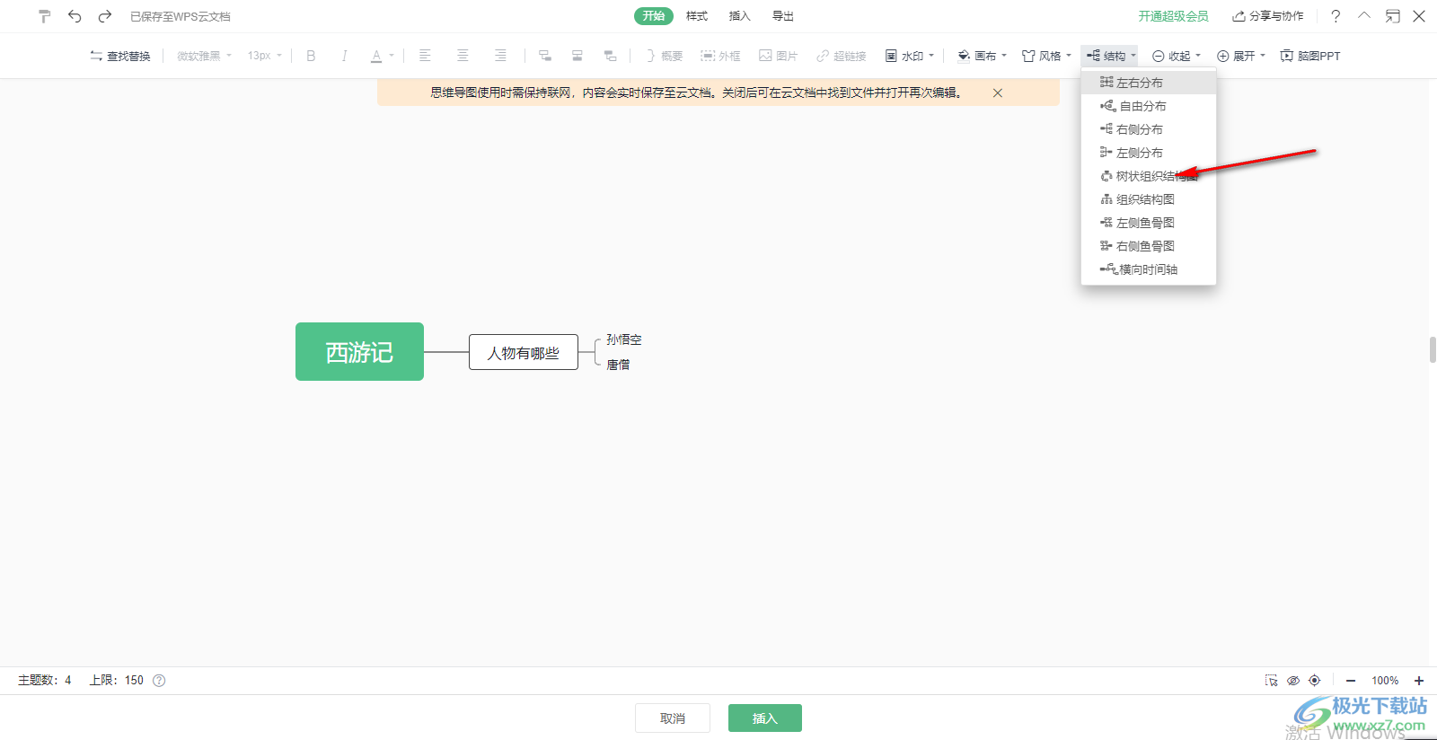This screenshot has height=740, width=1437.
Task: Select the 西游记 central topic node
Action: (x=359, y=352)
